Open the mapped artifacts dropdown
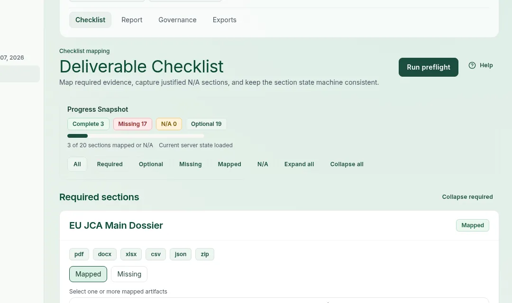The width and height of the screenshot is (512, 303). 279,301
